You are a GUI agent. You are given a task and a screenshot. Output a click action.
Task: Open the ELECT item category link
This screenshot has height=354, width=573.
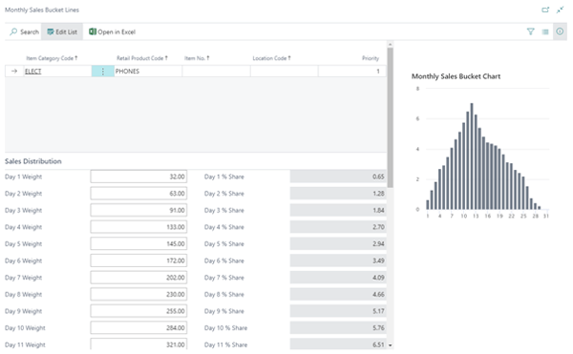(x=32, y=72)
